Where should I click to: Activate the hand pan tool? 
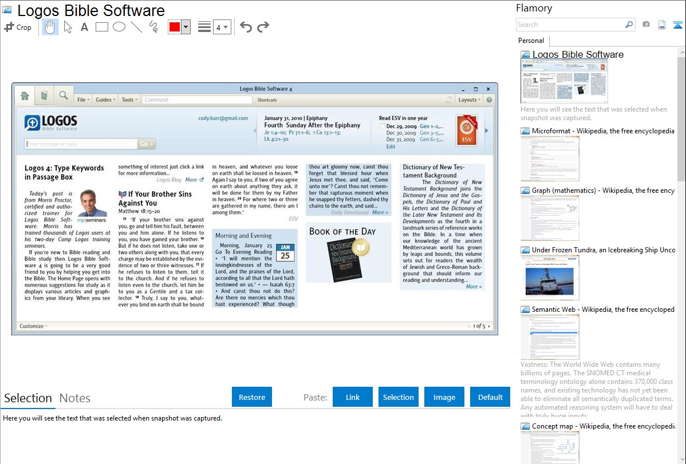click(x=50, y=27)
